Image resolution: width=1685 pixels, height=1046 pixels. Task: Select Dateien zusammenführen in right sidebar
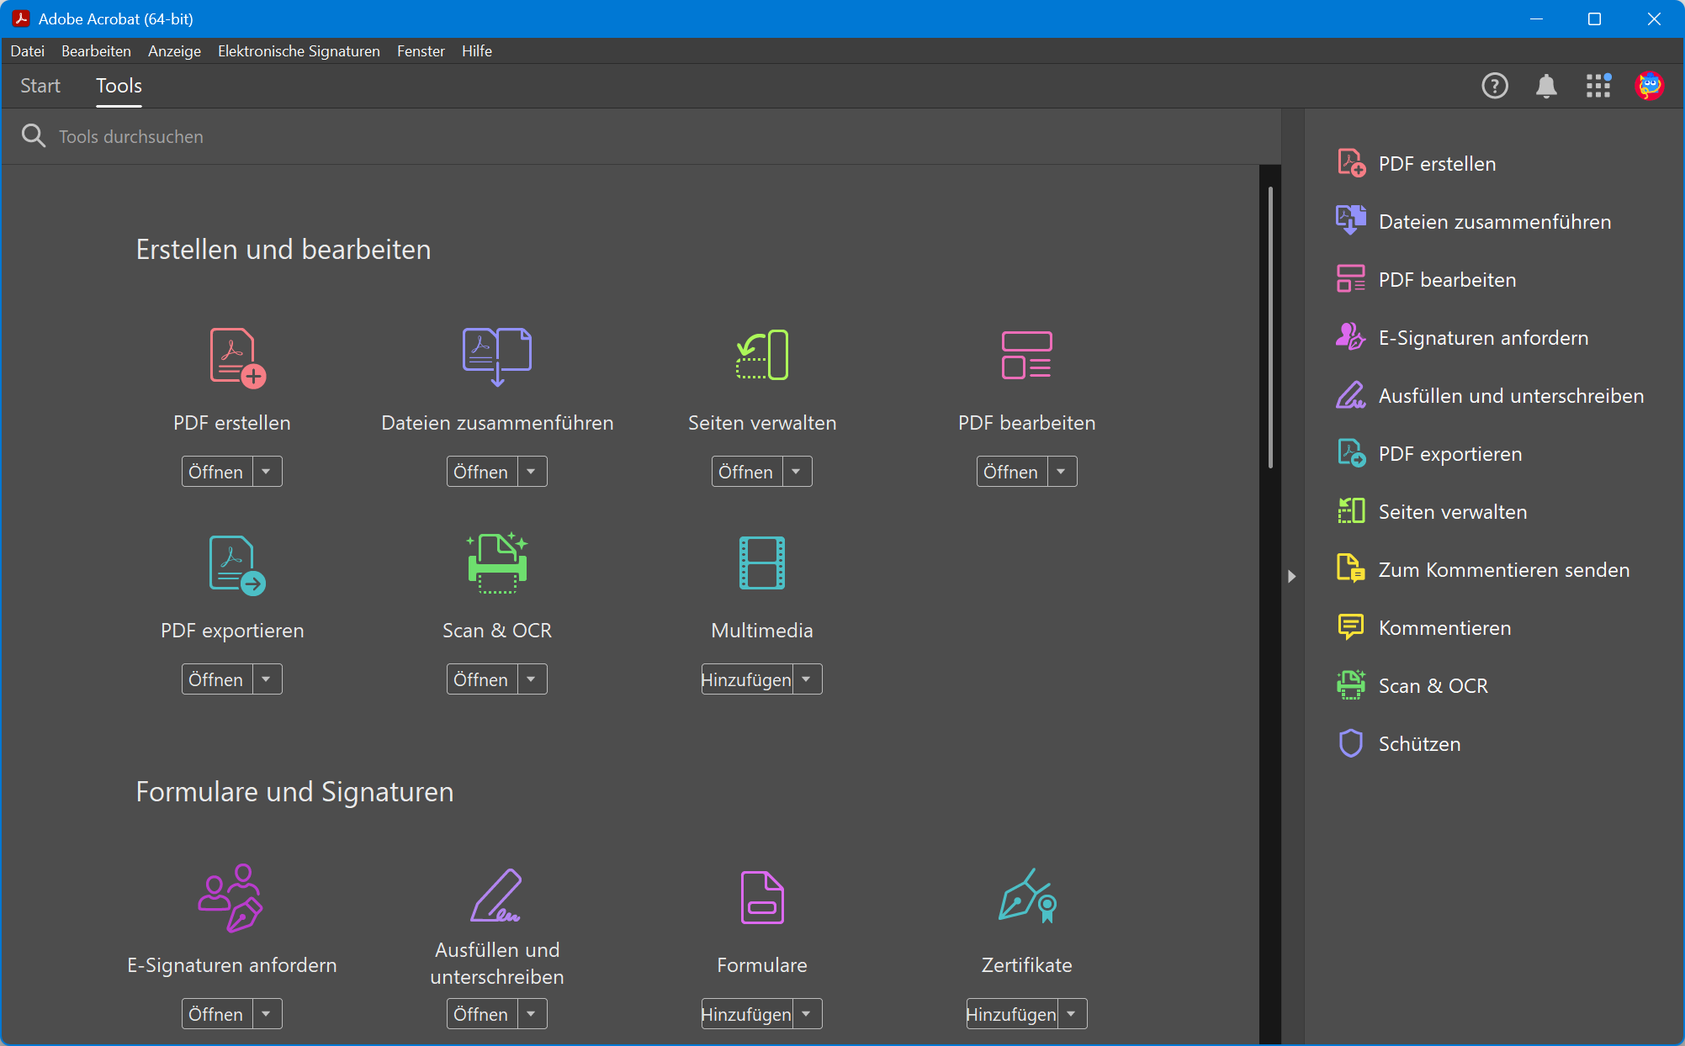(1474, 222)
